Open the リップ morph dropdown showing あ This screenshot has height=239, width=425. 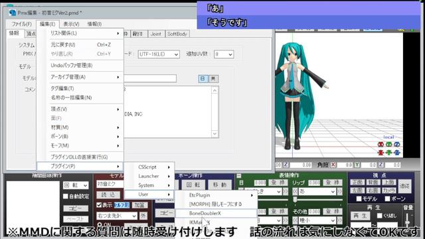coord(317,192)
